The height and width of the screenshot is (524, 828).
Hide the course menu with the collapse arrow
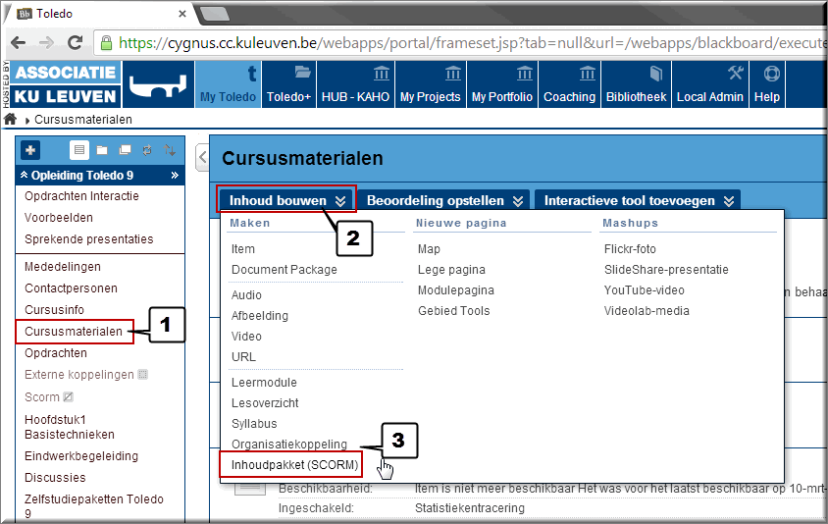(202, 157)
